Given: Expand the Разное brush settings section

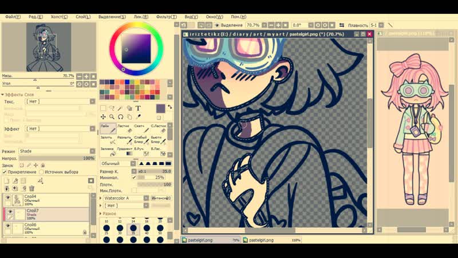Looking at the screenshot, I should 101,213.
